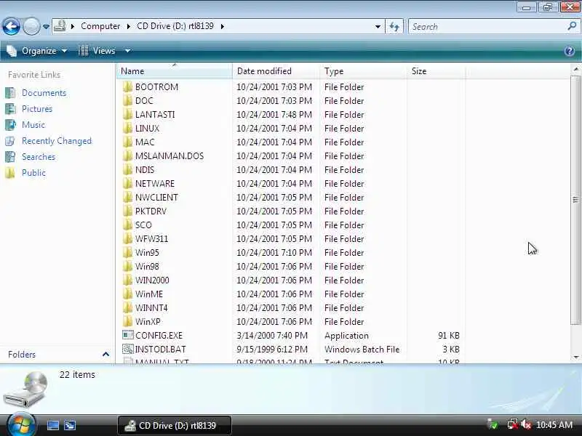Select the NDIS folder icon
Image resolution: width=582 pixels, height=436 pixels.
click(127, 170)
